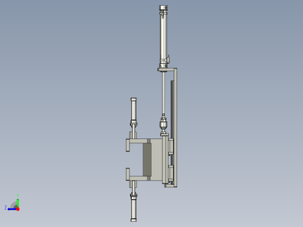Click the blue Z axis arrow of the triad
303x227 pixels.
pyautogui.click(x=12, y=209)
